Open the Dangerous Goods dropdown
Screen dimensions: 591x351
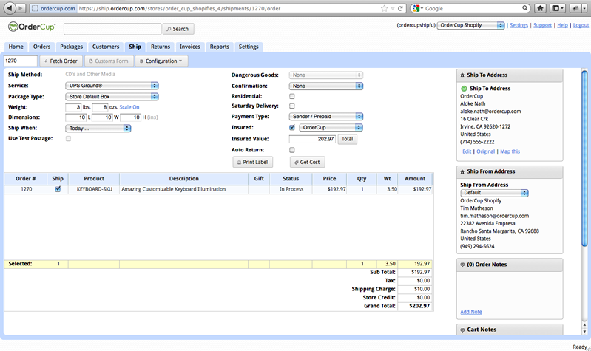tap(326, 75)
